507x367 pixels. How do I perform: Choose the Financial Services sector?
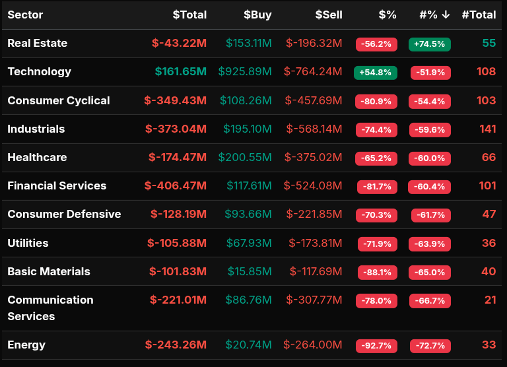click(57, 185)
